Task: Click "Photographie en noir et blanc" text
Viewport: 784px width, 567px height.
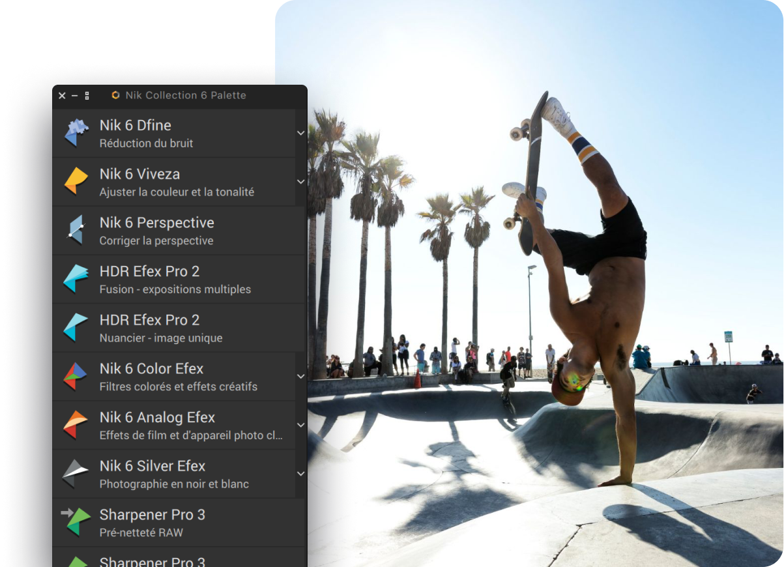Action: pos(174,484)
